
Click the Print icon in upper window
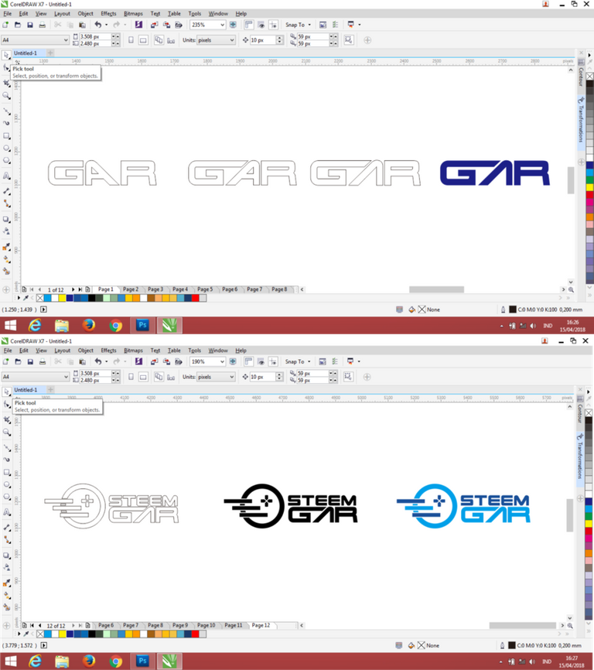tap(43, 25)
